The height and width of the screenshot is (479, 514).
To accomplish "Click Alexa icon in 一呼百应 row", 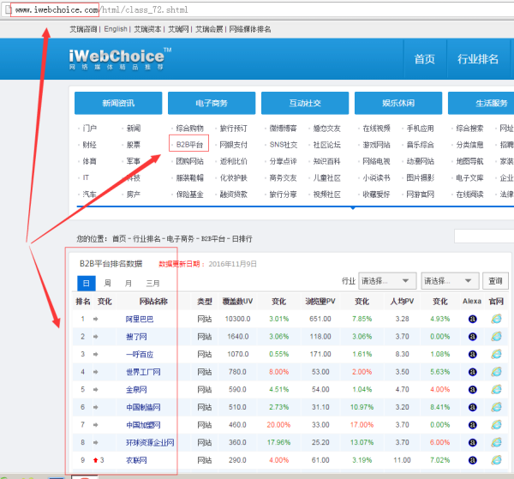I will 472,353.
